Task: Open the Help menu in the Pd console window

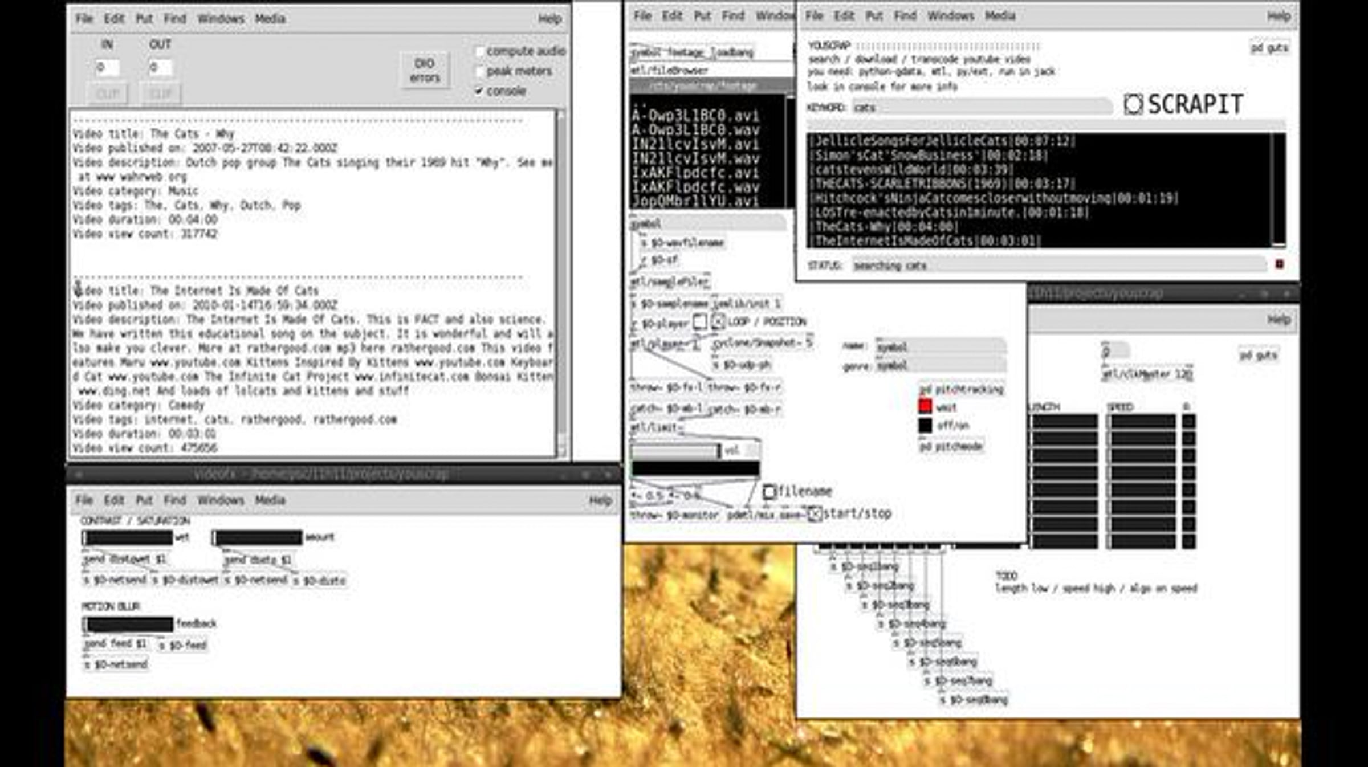Action: click(x=550, y=19)
